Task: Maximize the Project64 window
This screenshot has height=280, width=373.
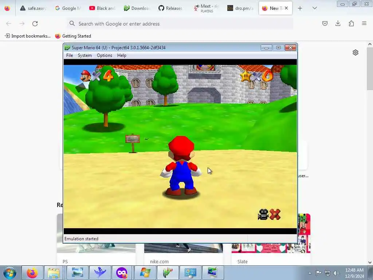Action: 278,48
